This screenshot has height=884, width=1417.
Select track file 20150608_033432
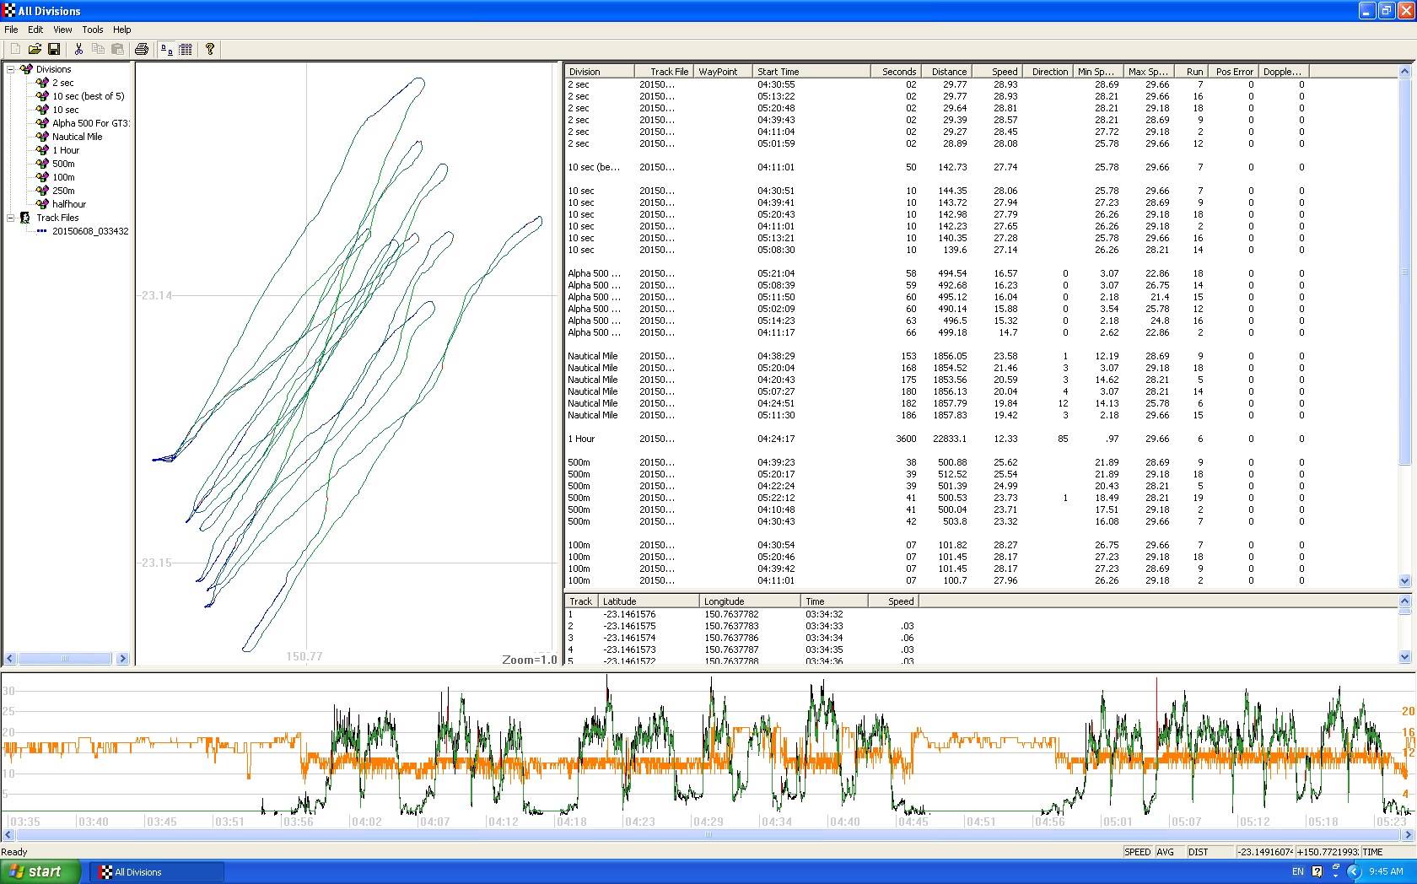coord(90,231)
